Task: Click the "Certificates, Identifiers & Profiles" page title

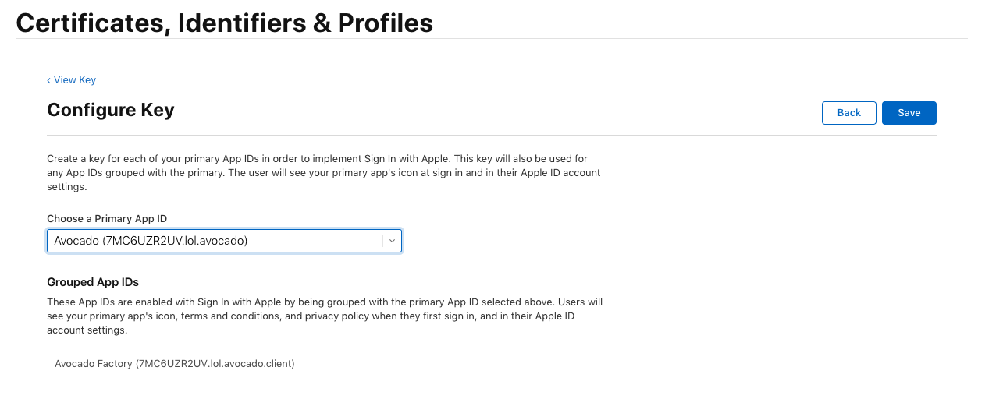Action: (x=225, y=23)
